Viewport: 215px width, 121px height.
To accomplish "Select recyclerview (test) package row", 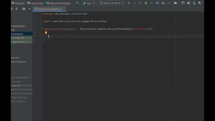I will (x=21, y=42).
